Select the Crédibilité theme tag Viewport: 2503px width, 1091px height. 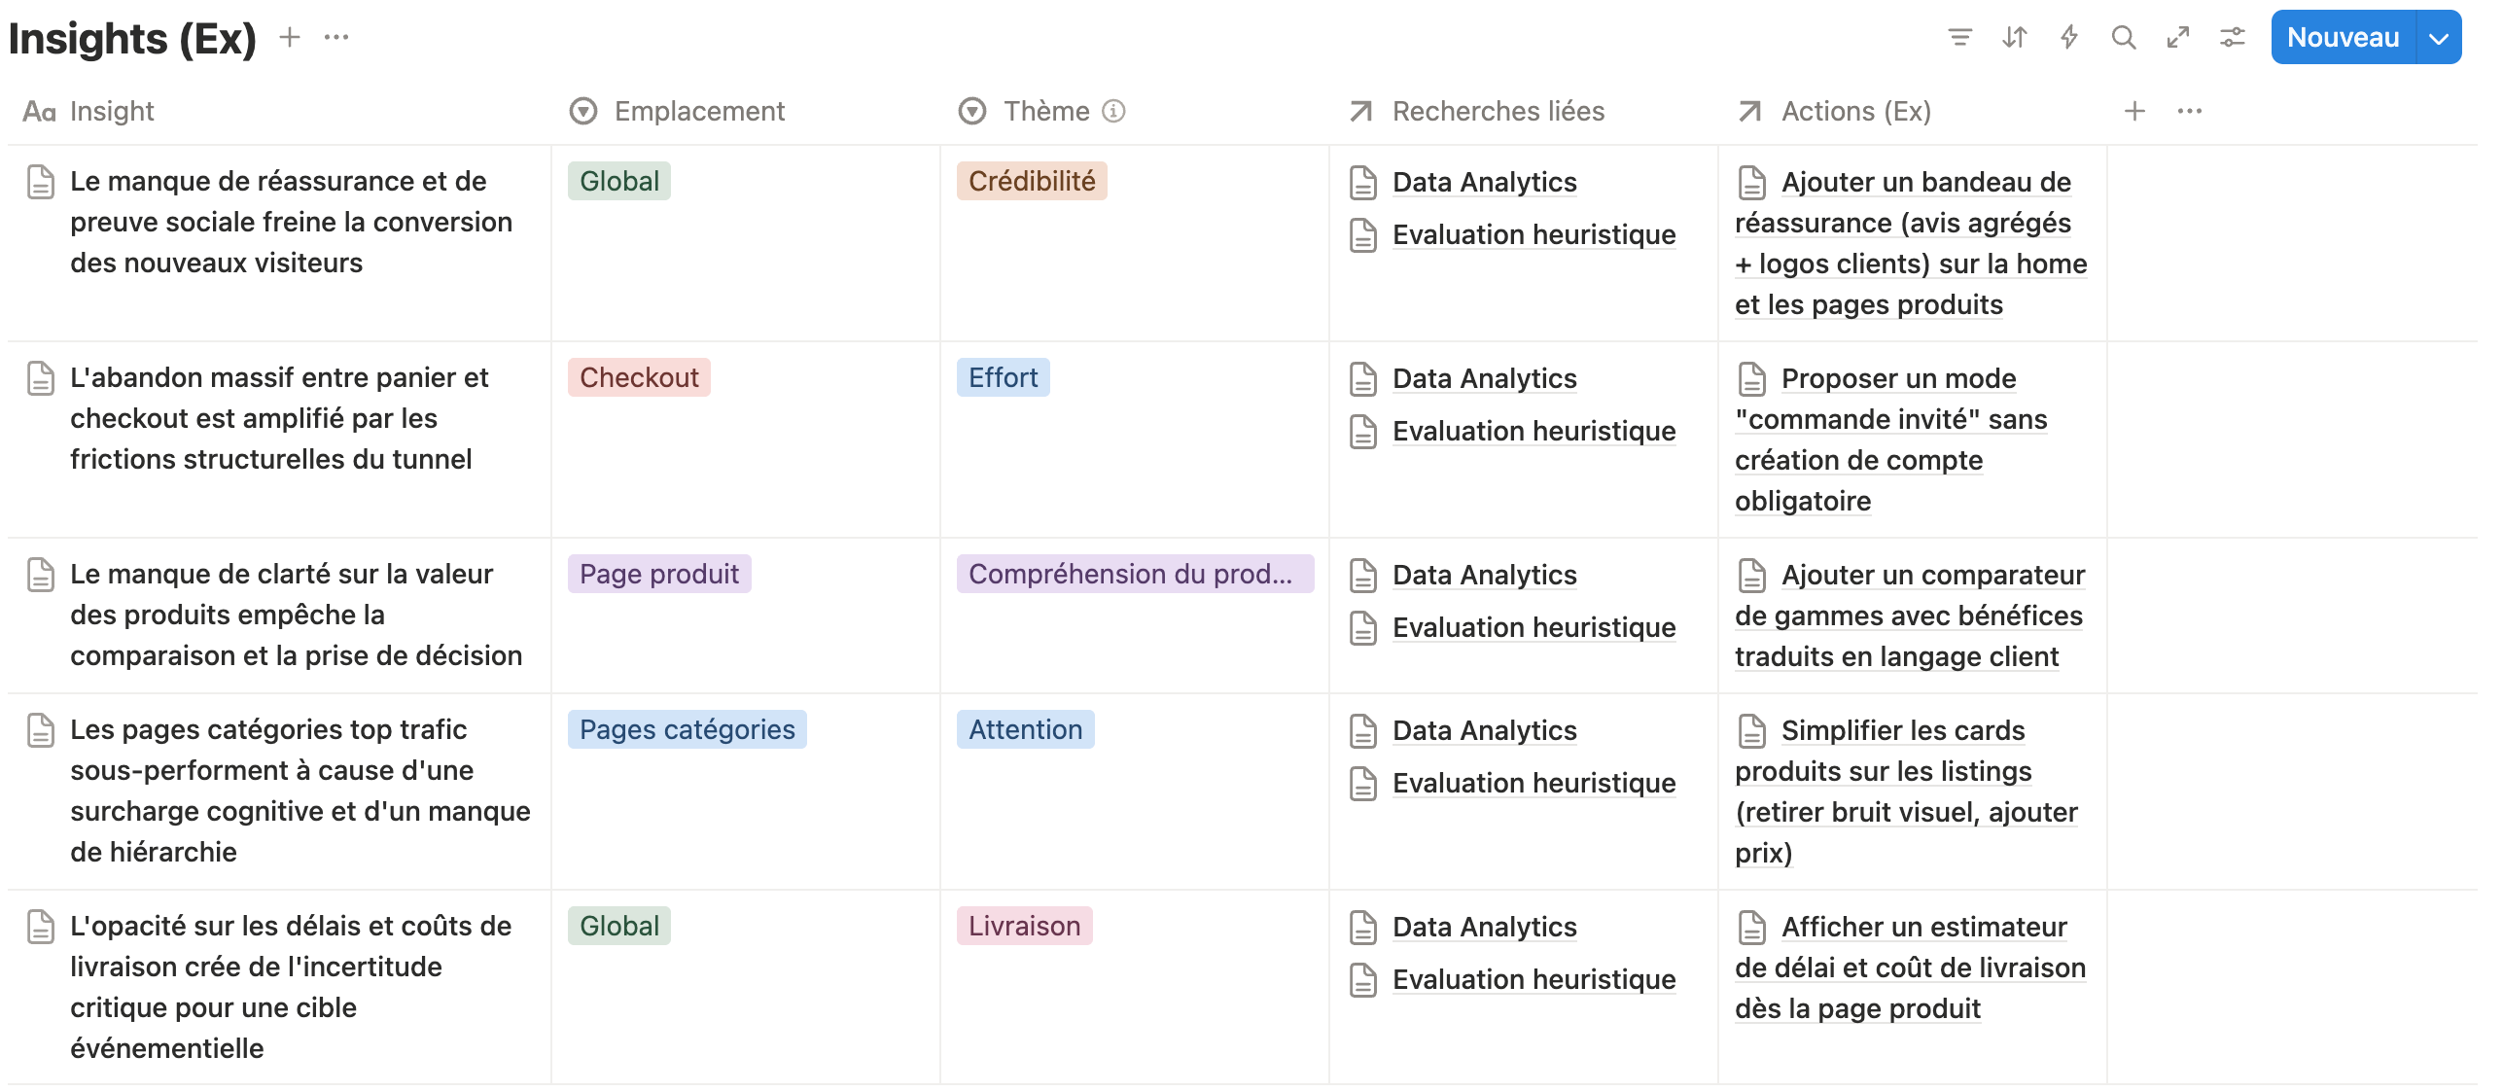[1031, 181]
